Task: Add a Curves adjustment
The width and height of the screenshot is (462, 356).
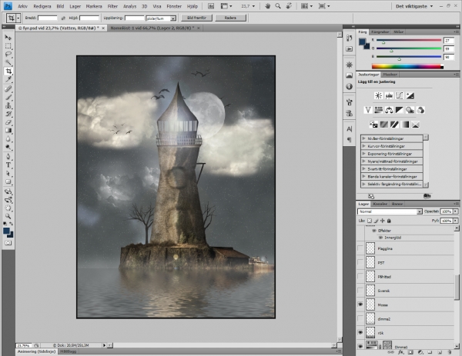Action: pos(400,95)
